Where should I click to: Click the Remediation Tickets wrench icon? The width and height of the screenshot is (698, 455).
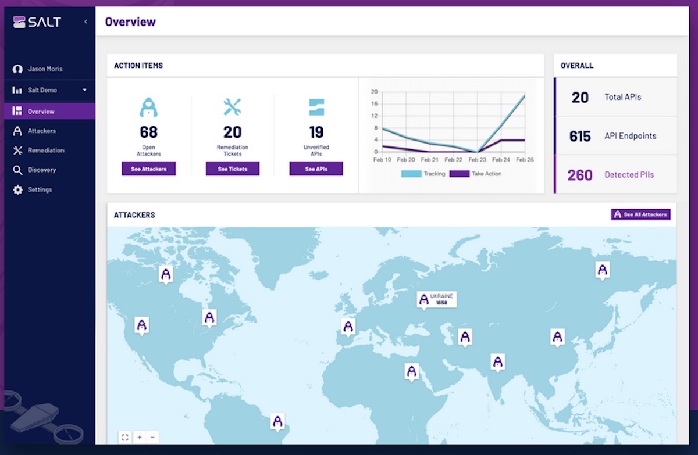tap(233, 107)
